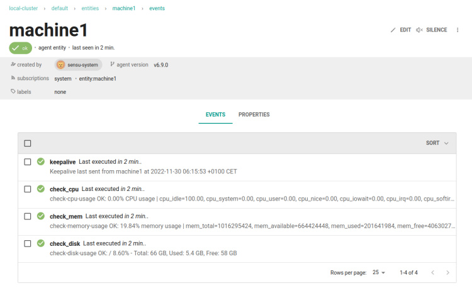Click the Silence speaker icon
472x295 pixels.
pos(420,30)
